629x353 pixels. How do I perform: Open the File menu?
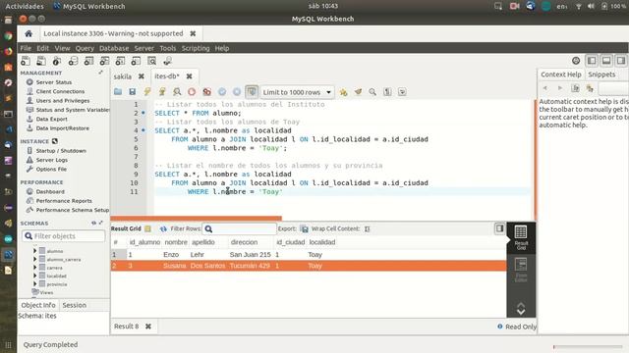tap(26, 48)
